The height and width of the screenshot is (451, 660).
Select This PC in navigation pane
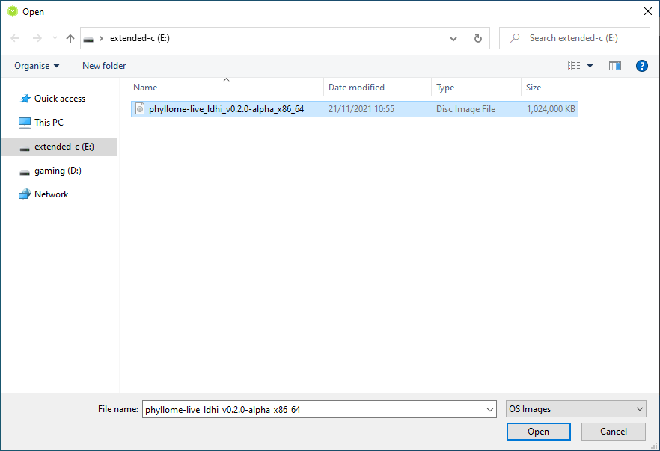(x=49, y=123)
